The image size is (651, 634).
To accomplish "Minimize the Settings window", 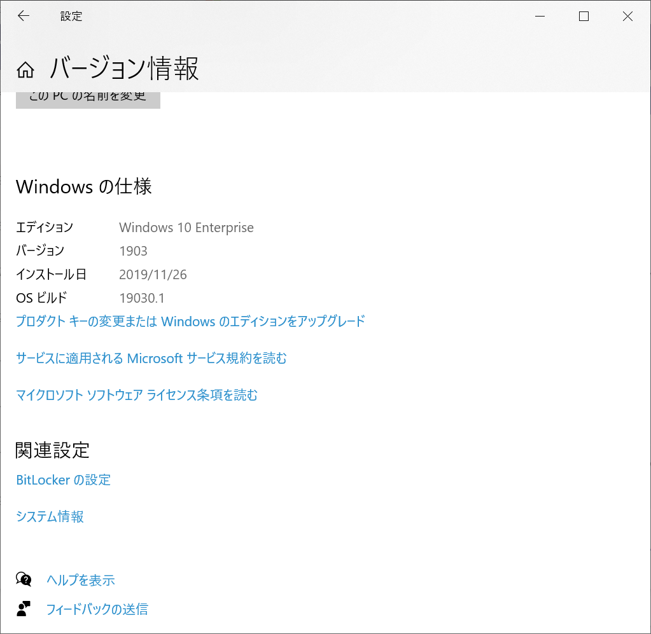I will [x=540, y=16].
